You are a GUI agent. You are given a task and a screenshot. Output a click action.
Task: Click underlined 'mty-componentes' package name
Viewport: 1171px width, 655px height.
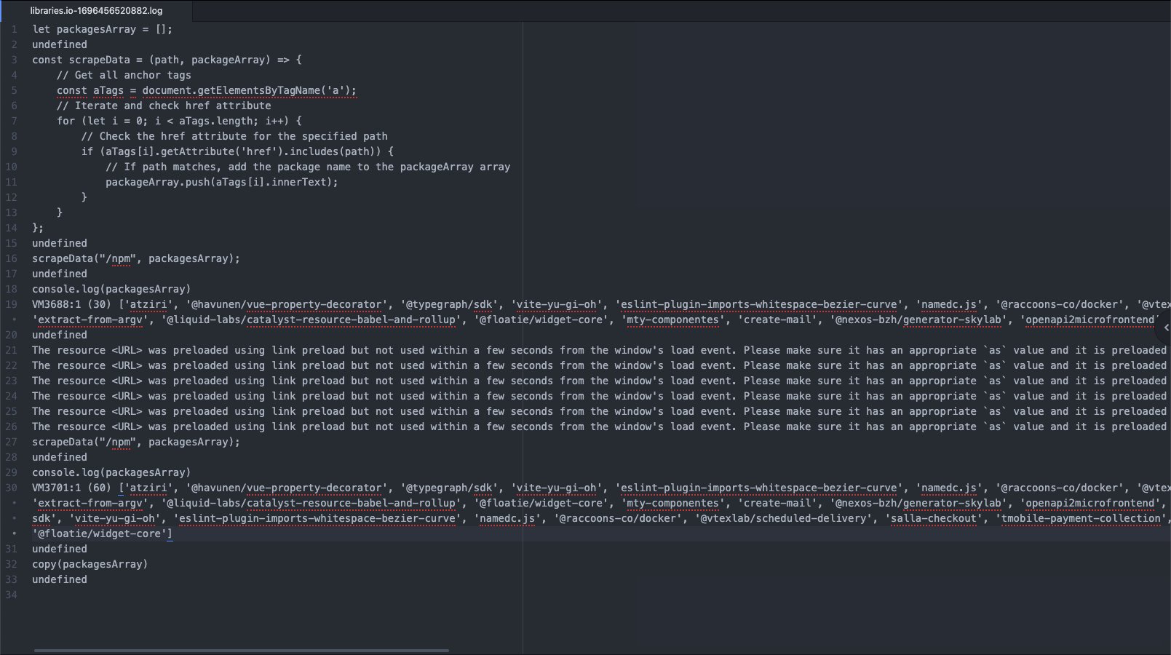pos(673,319)
